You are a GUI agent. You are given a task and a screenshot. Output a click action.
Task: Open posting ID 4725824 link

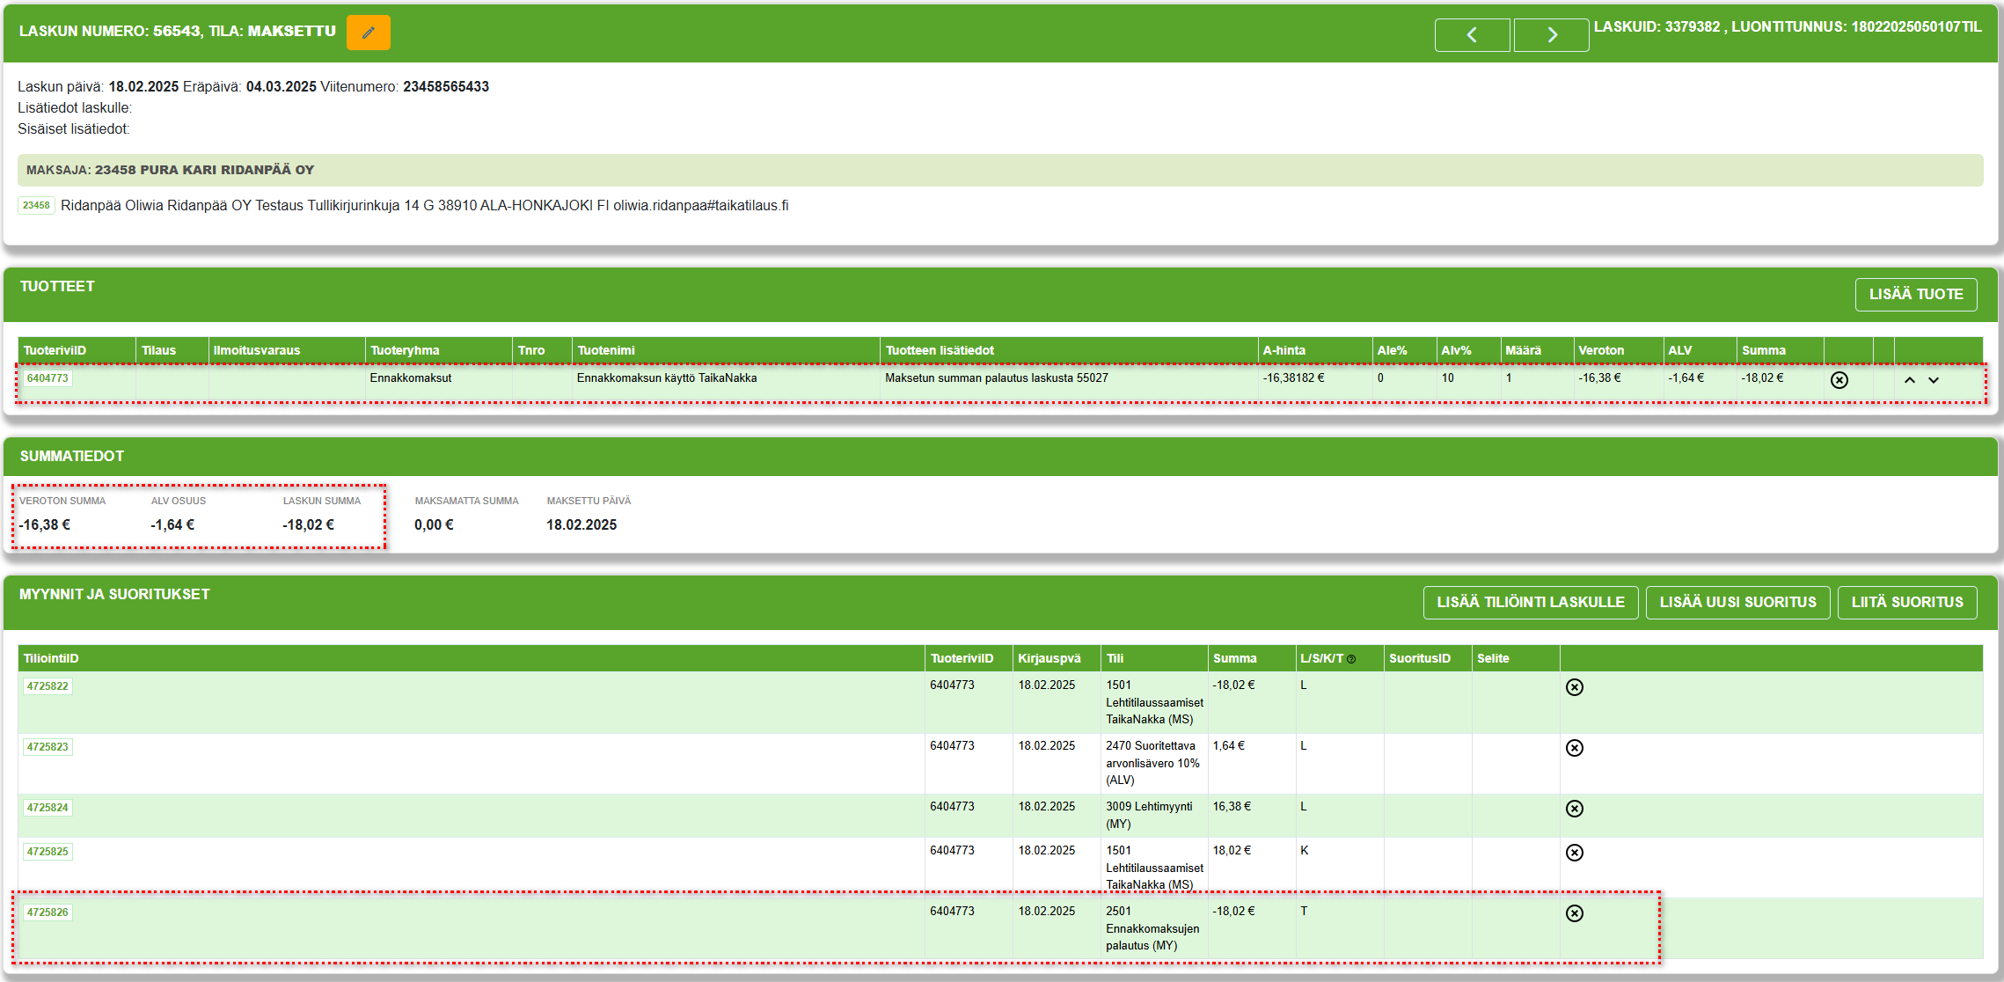(48, 808)
